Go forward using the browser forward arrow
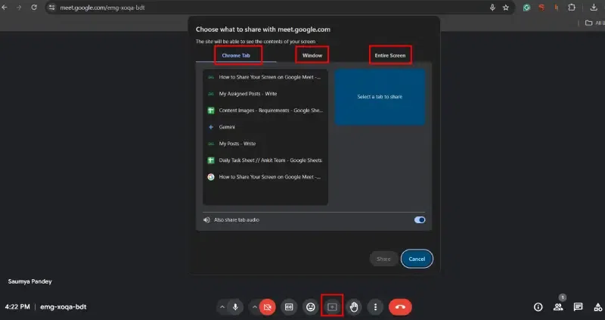The height and width of the screenshot is (320, 605). [19, 8]
